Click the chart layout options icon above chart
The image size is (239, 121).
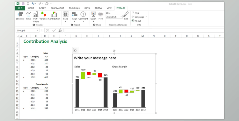tap(75, 50)
